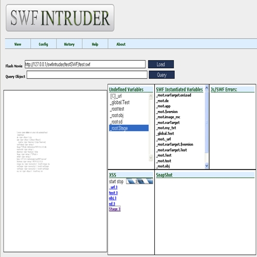Open the View menu

[18, 44]
